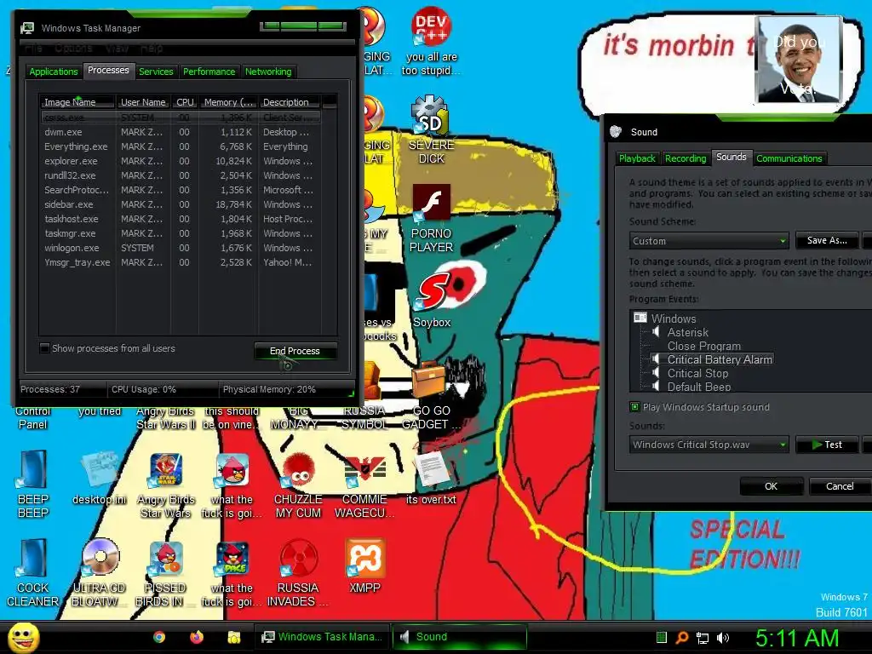872x654 pixels.
Task: Open RUSSIA INVADES... radiation icon
Action: [299, 558]
